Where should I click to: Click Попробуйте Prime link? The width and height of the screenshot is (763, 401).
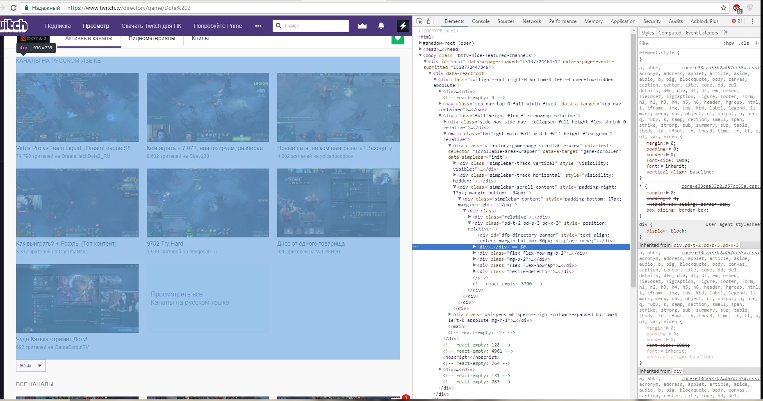tap(218, 26)
